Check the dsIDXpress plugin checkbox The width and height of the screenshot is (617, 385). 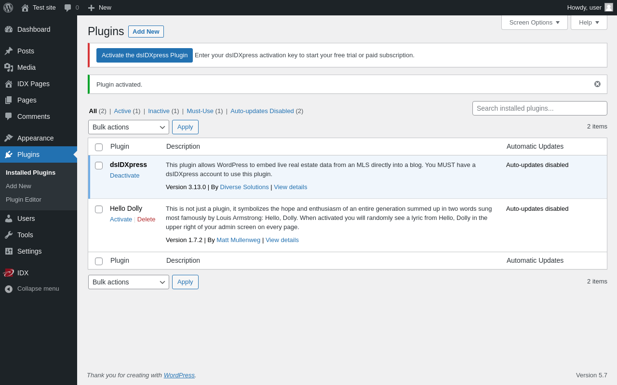pos(99,166)
